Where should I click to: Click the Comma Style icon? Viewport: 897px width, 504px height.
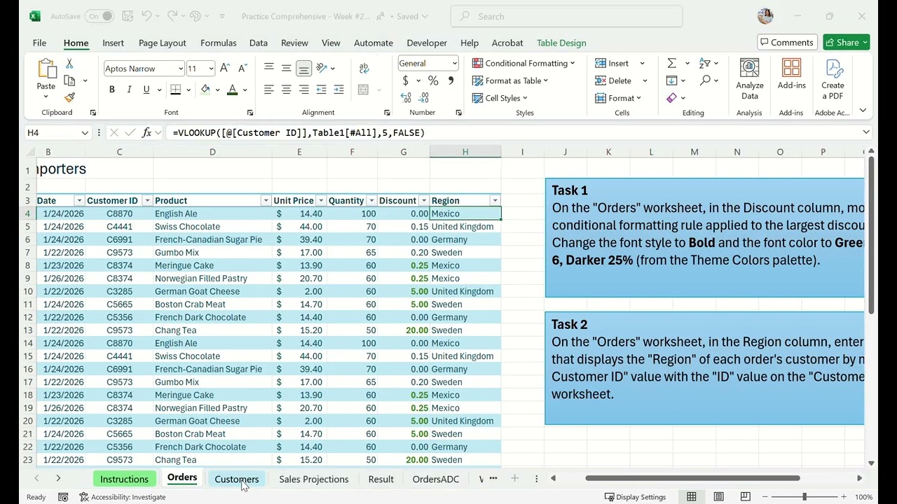pos(451,80)
